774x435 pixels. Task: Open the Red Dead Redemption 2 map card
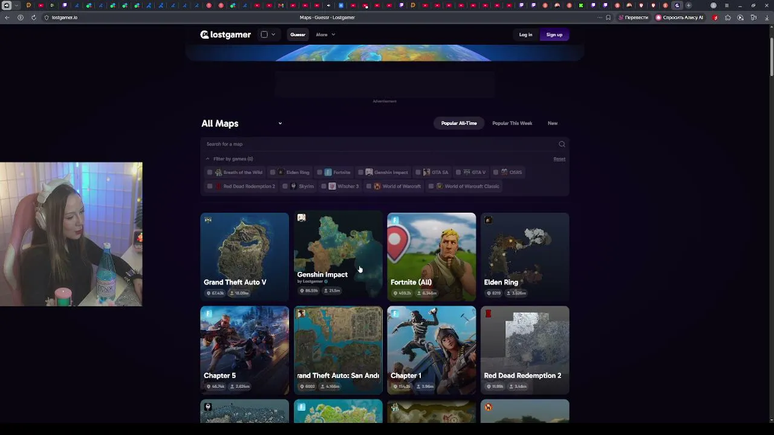(x=525, y=350)
